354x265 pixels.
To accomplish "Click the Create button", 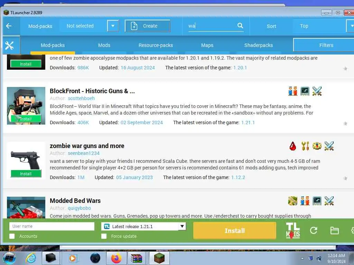I will coord(147,26).
